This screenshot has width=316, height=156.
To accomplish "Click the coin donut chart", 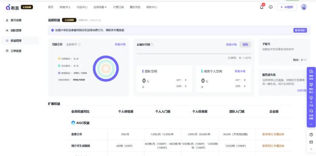I will pyautogui.click(x=106, y=69).
